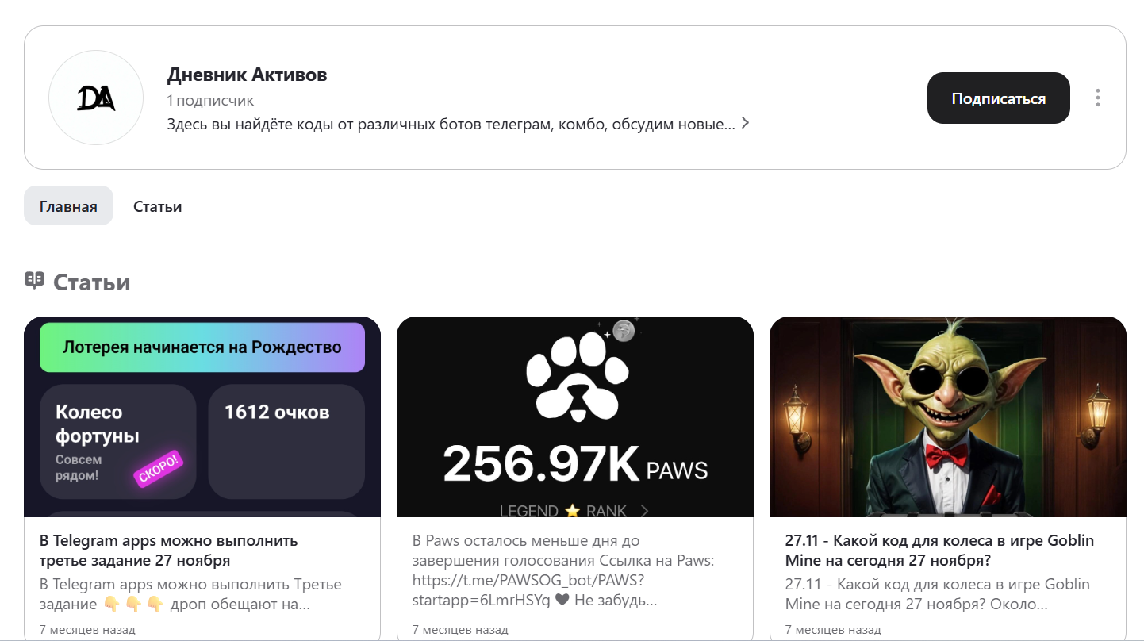Open article 27.11 Какой код для колеса
The image size is (1144, 641).
coord(939,551)
